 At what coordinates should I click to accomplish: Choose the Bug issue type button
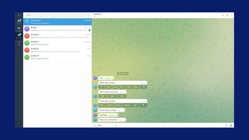click(122, 96)
